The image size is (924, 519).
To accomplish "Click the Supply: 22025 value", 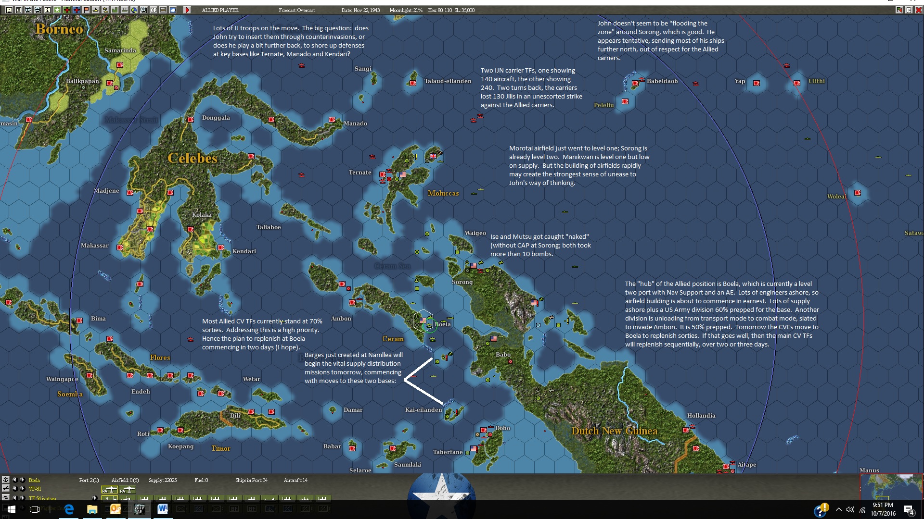I will [163, 480].
